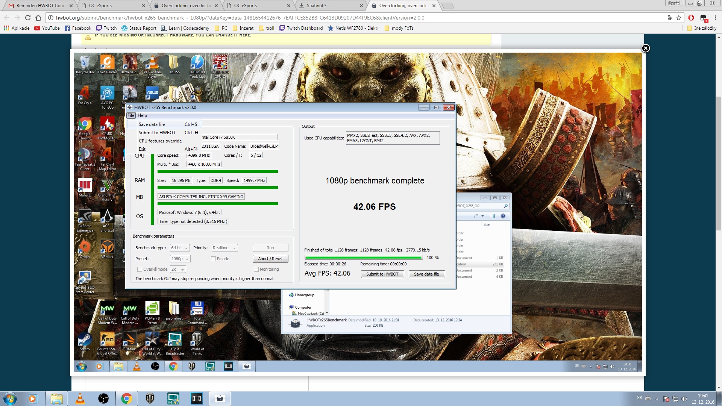
Task: Click the CPUID ROG CPU-Z desktop icon
Action: [220, 67]
